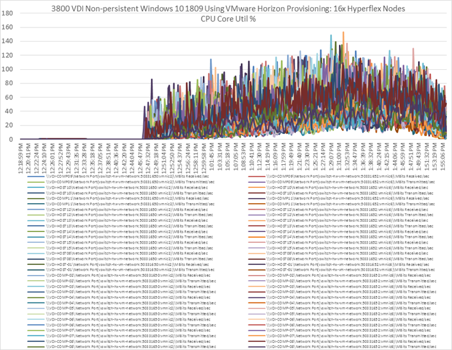Click the y-axis label 80
The height and width of the screenshot is (350, 452).
[9, 83]
